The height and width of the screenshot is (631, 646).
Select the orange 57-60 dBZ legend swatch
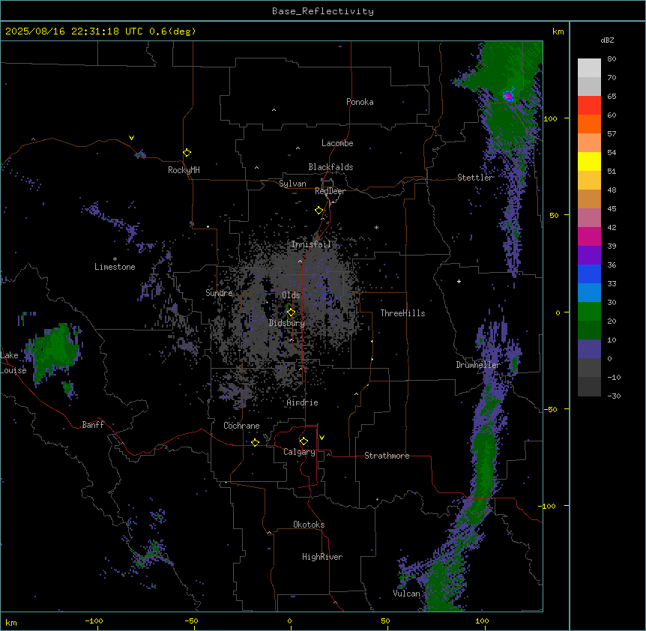click(x=589, y=124)
